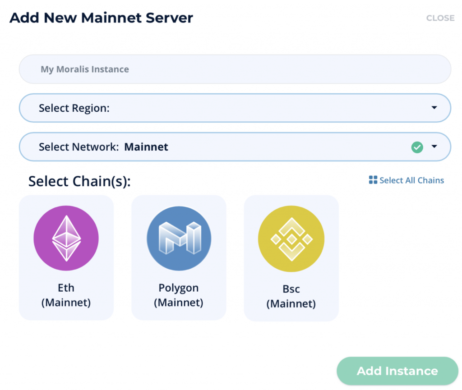The width and height of the screenshot is (462, 390).
Task: Click the Add Instance button
Action: tap(397, 371)
